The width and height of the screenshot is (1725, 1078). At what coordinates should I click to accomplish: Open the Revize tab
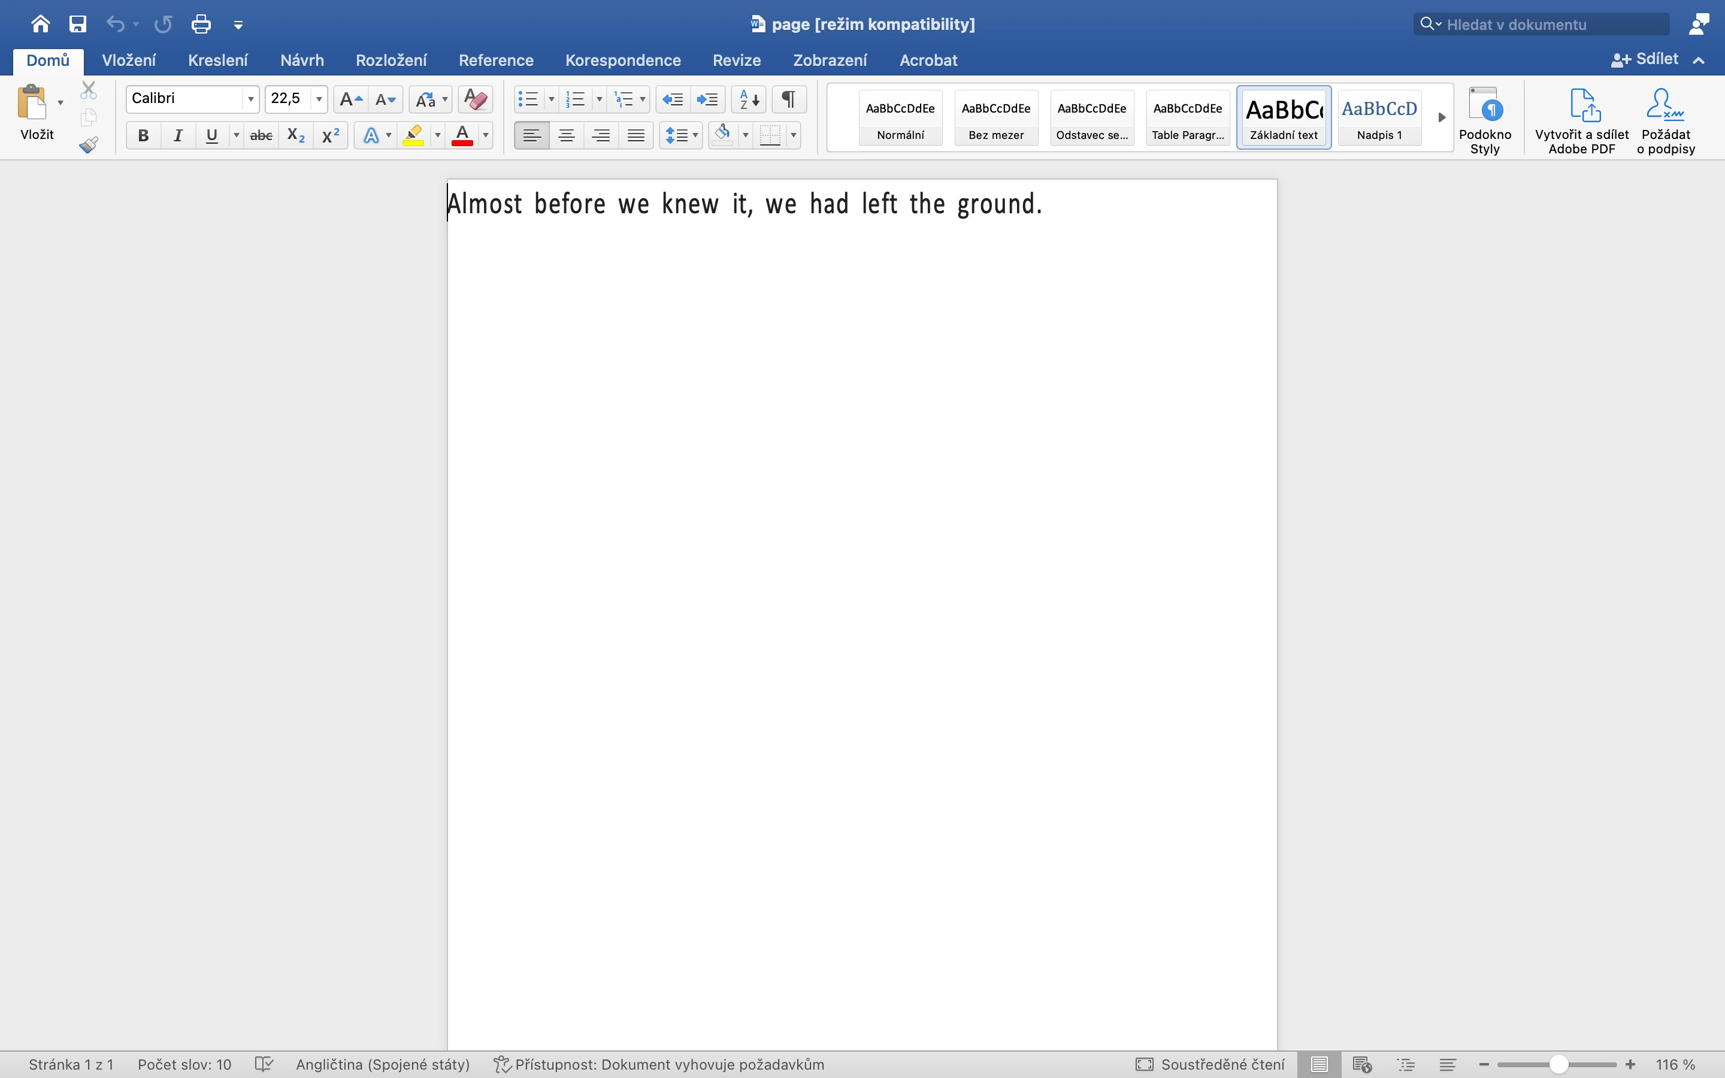pos(736,60)
